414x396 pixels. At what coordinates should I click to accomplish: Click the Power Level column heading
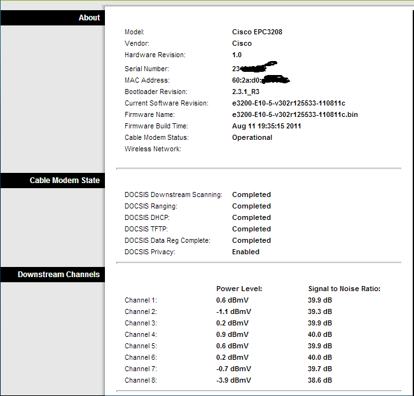pos(239,289)
